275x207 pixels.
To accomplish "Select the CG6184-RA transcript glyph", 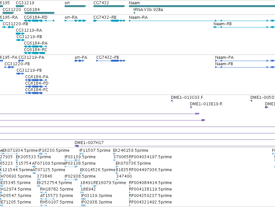I will 35,47.
